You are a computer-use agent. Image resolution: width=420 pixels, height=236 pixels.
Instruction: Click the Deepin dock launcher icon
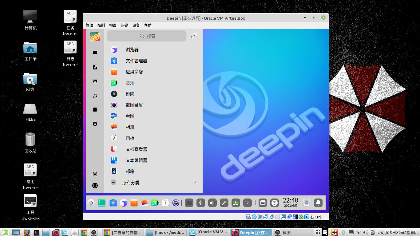tap(91, 203)
